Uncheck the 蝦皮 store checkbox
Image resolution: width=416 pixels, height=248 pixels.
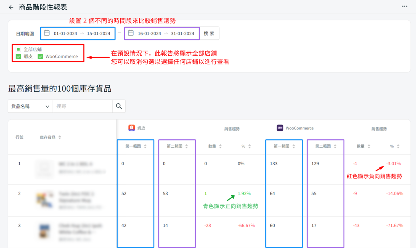click(18, 56)
